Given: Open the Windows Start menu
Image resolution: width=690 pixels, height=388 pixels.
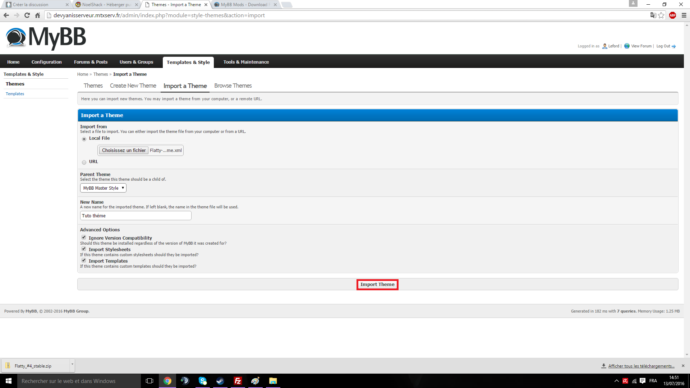Looking at the screenshot, I should [9, 381].
